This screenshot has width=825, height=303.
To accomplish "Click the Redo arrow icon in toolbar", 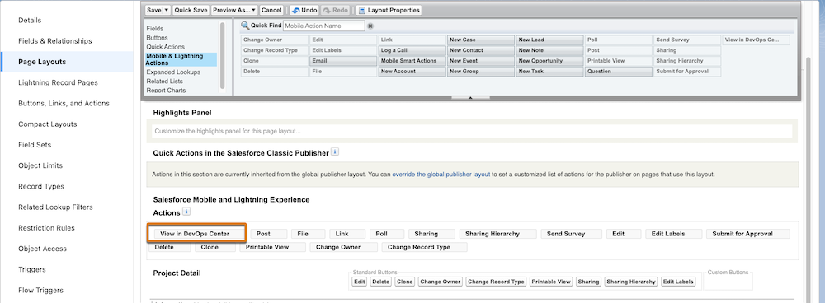I will tap(328, 11).
